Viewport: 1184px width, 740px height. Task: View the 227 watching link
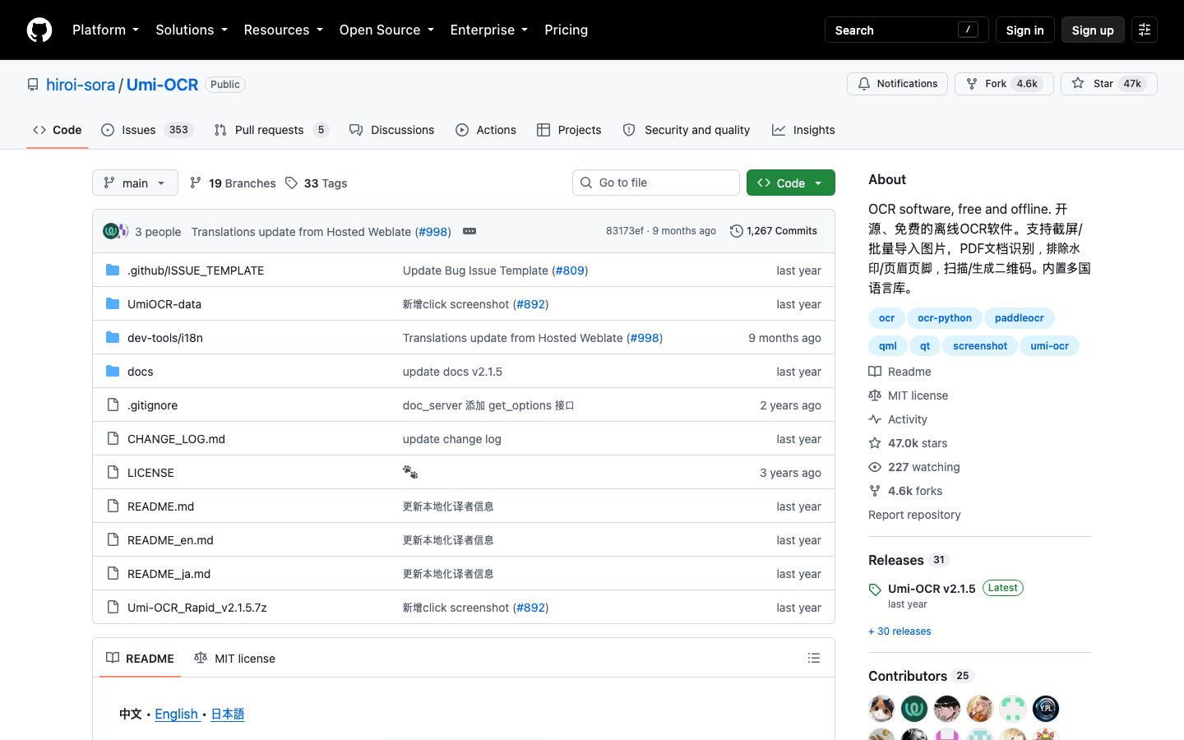pyautogui.click(x=914, y=467)
